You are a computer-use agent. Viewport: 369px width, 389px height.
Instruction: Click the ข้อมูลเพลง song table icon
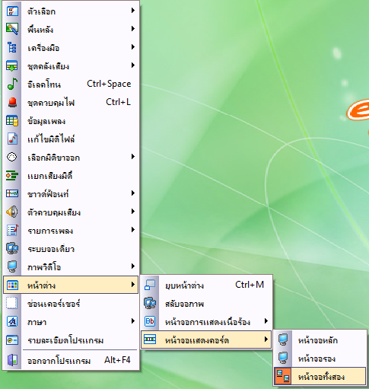click(x=12, y=120)
